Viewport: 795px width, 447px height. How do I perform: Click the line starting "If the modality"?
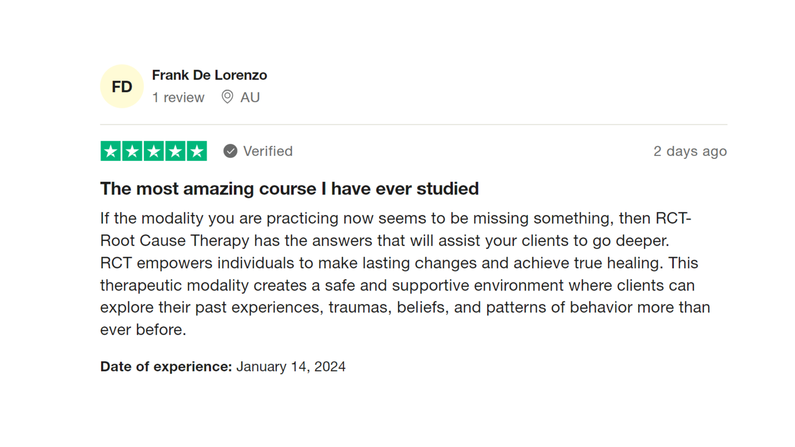pyautogui.click(x=395, y=219)
